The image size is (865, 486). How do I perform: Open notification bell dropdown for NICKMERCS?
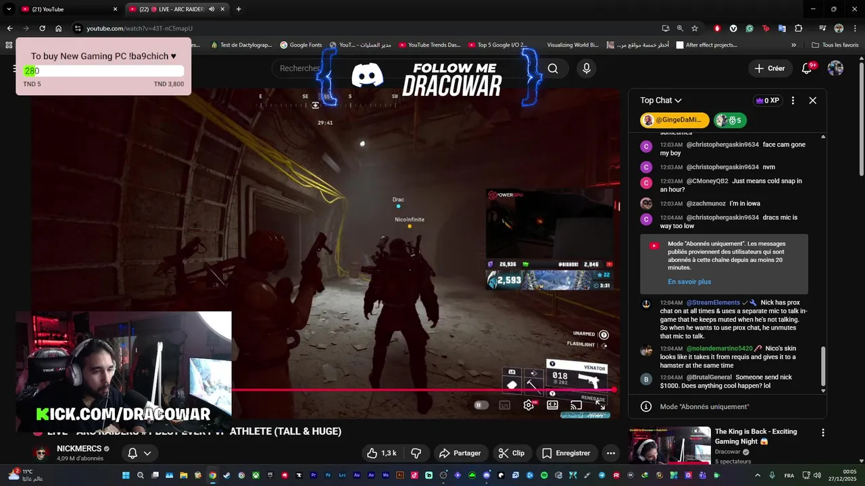tap(139, 453)
